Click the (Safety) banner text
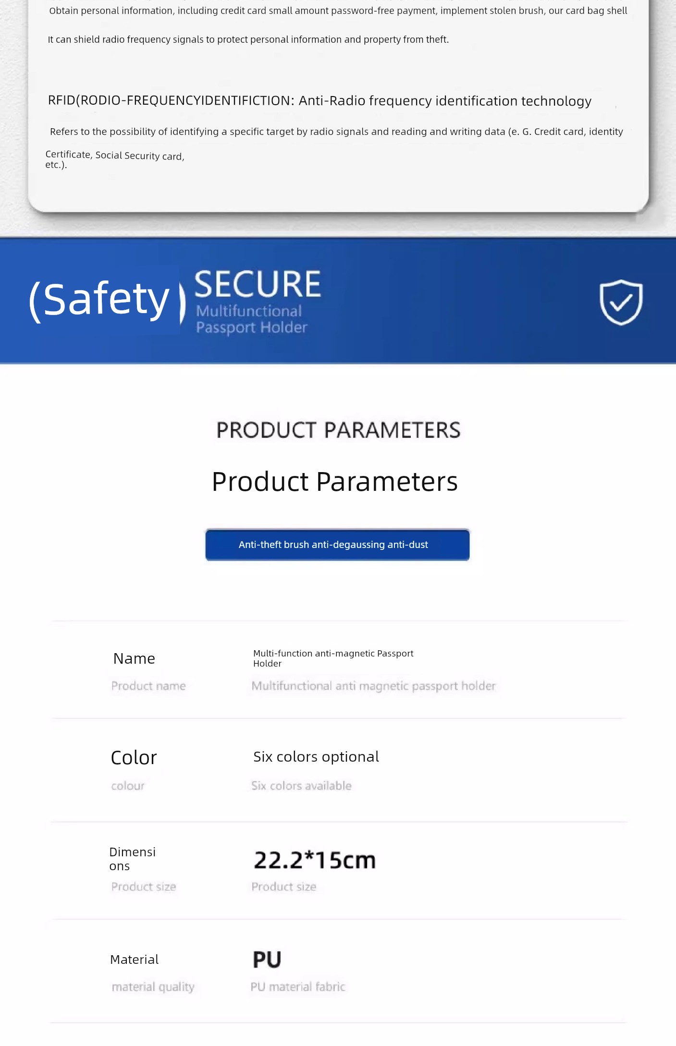This screenshot has width=676, height=1046. (x=107, y=300)
